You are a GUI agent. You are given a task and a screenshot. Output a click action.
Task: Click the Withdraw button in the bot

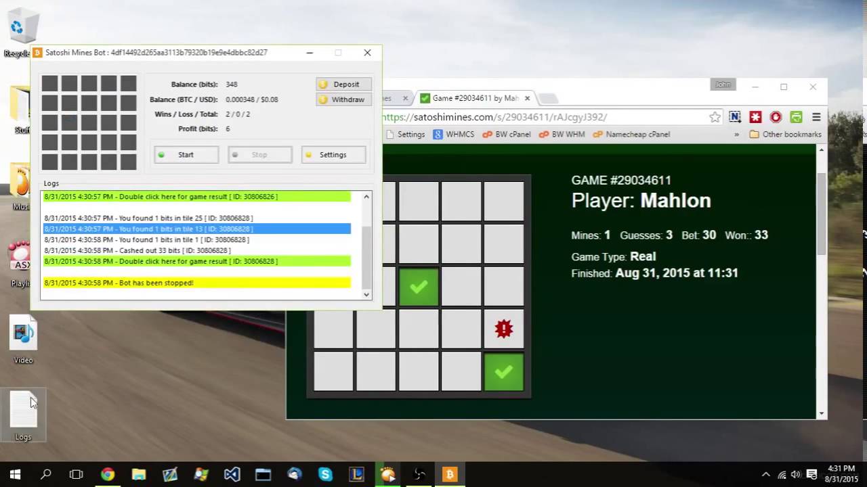pos(344,99)
